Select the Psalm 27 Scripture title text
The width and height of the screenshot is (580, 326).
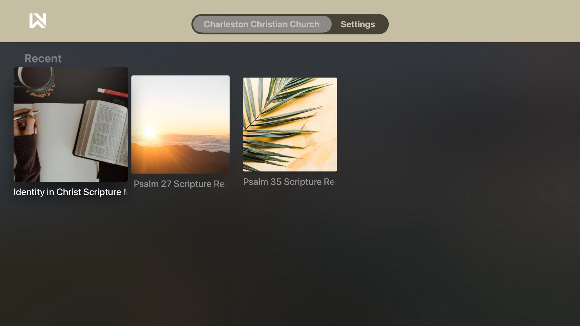(180, 184)
